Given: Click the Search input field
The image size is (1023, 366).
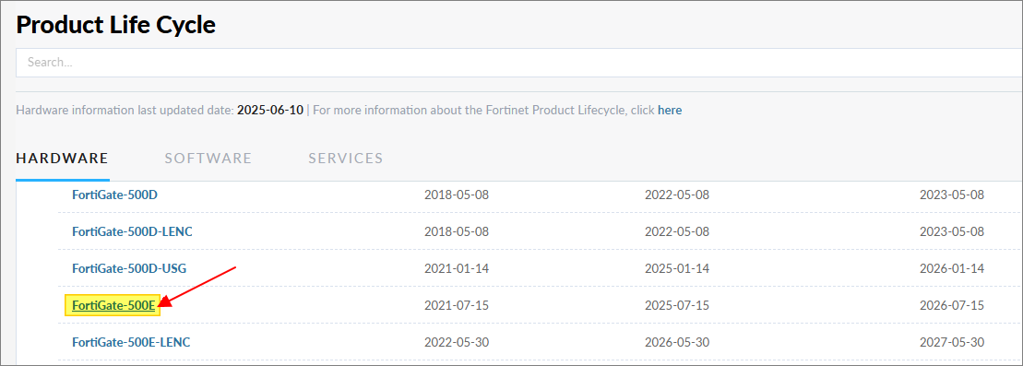Looking at the screenshot, I should (x=518, y=63).
